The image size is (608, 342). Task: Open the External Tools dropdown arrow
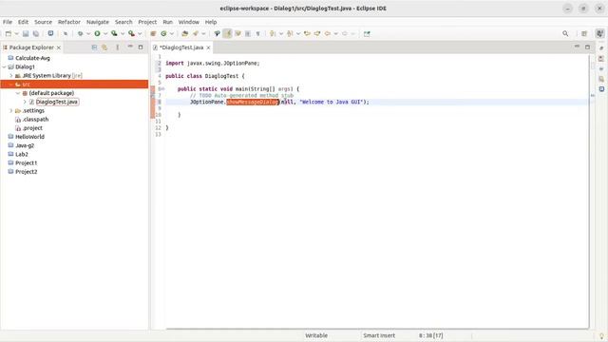tap(140, 34)
